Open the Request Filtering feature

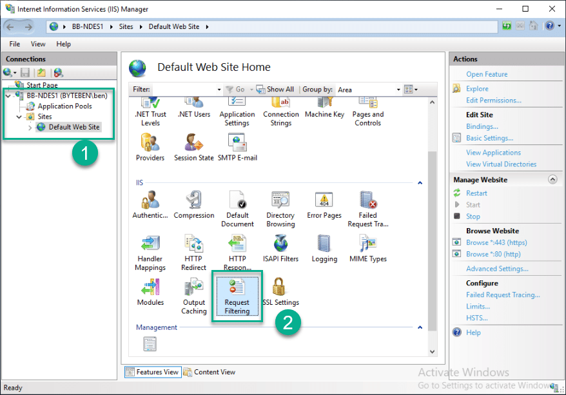tap(237, 296)
